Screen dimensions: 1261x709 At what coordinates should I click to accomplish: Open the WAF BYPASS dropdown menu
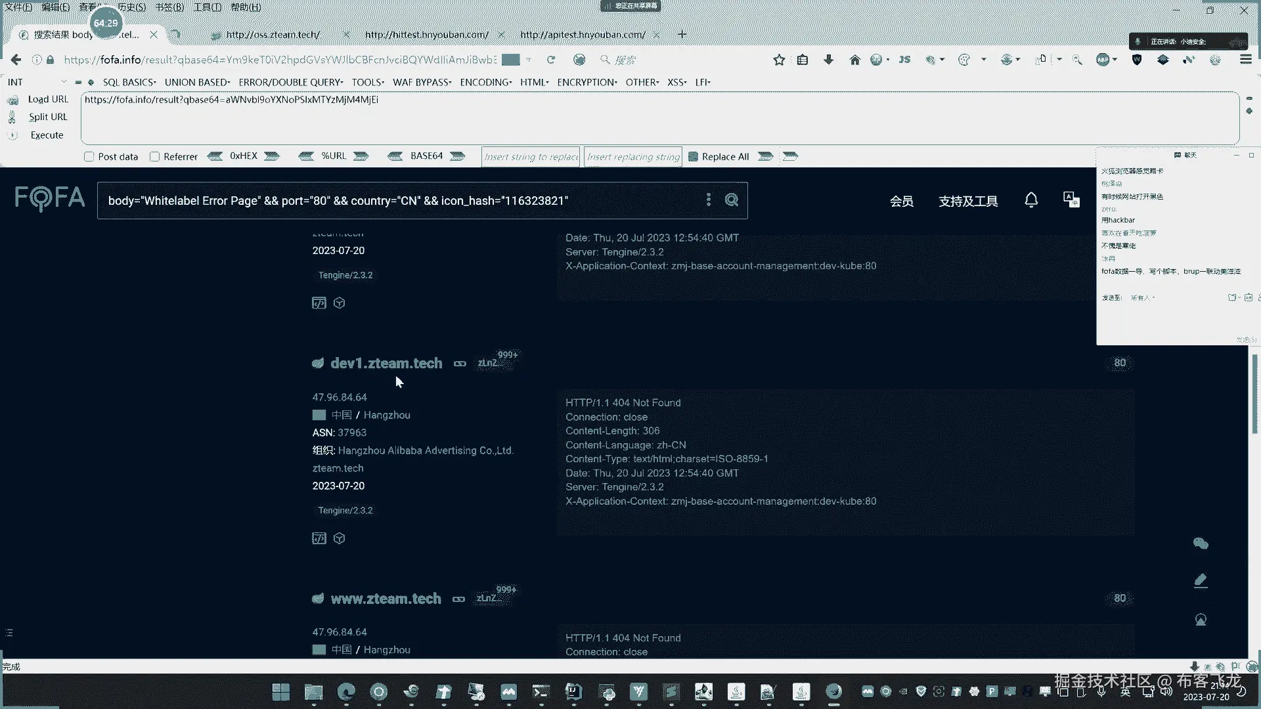coord(422,82)
